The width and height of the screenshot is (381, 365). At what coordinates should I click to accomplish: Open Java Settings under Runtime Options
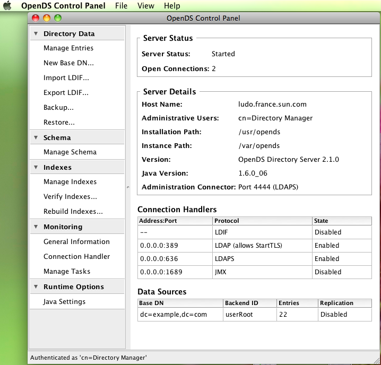[64, 302]
